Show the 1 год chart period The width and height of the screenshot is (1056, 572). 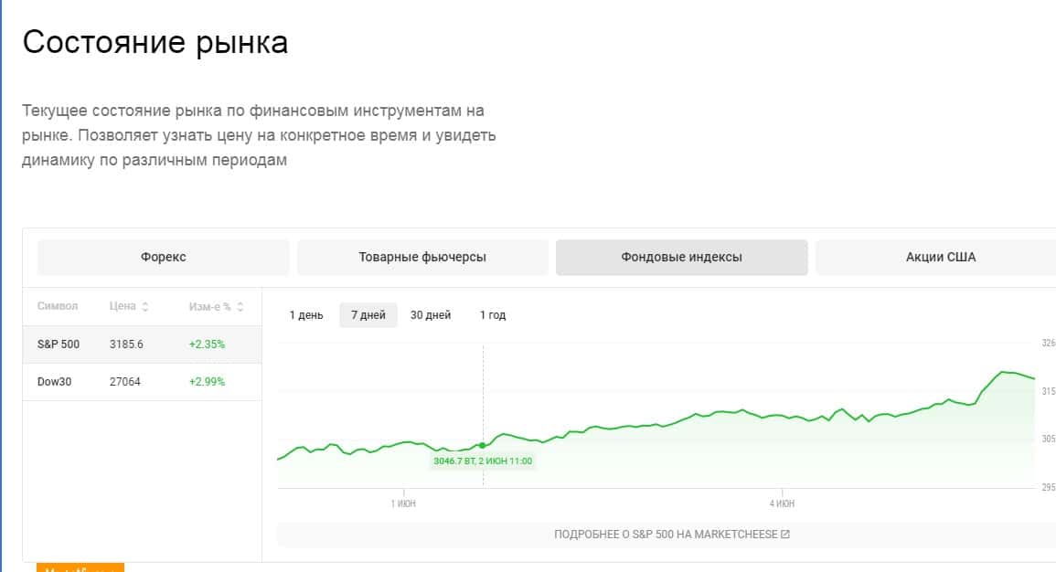click(x=493, y=315)
